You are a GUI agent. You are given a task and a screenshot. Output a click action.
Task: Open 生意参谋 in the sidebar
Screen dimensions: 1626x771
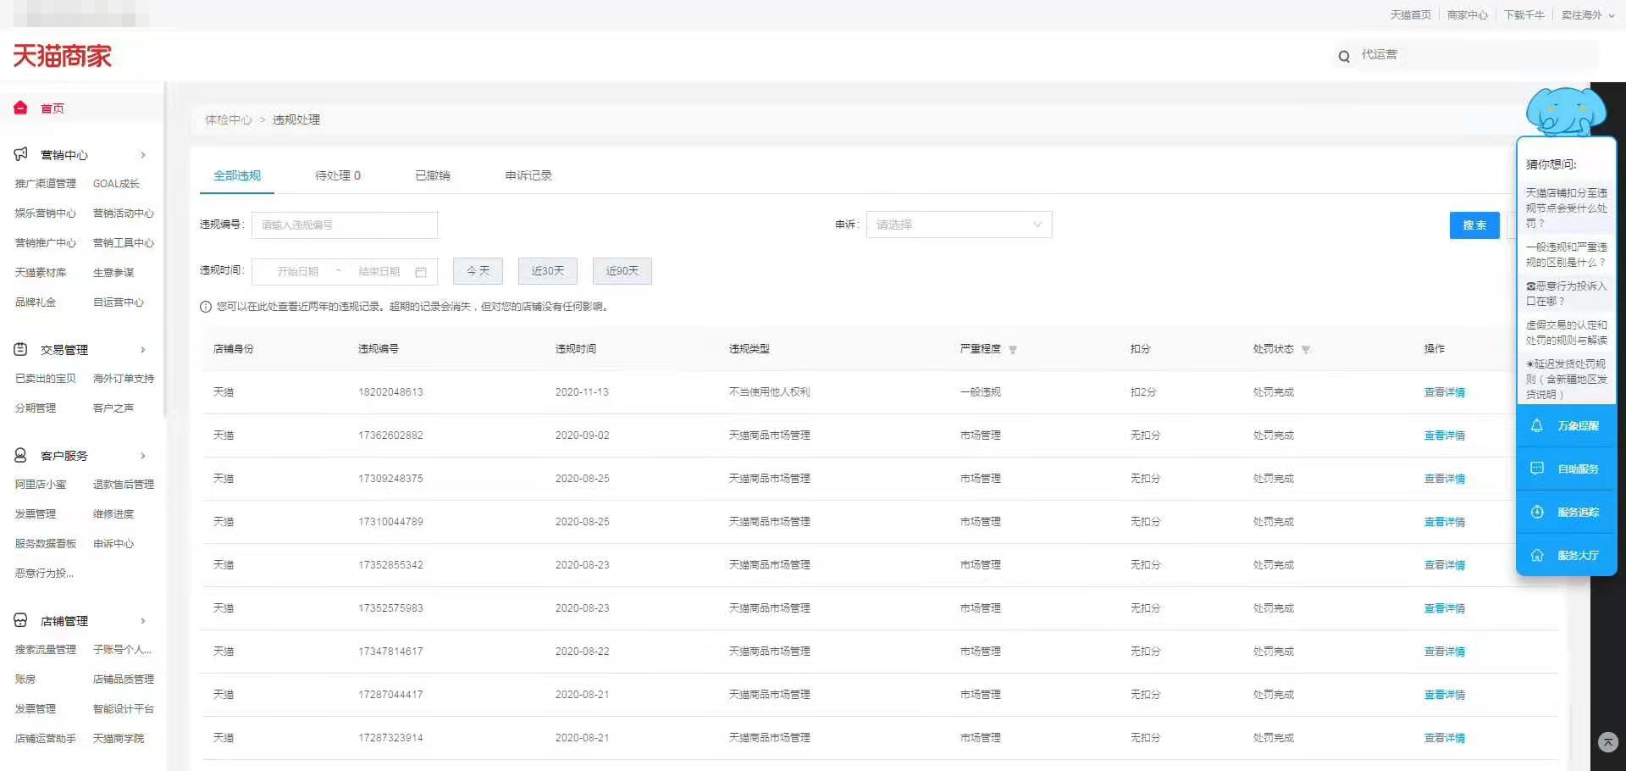click(113, 273)
